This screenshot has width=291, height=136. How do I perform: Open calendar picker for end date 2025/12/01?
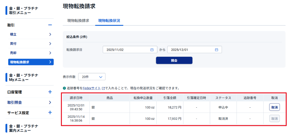coord(216,50)
